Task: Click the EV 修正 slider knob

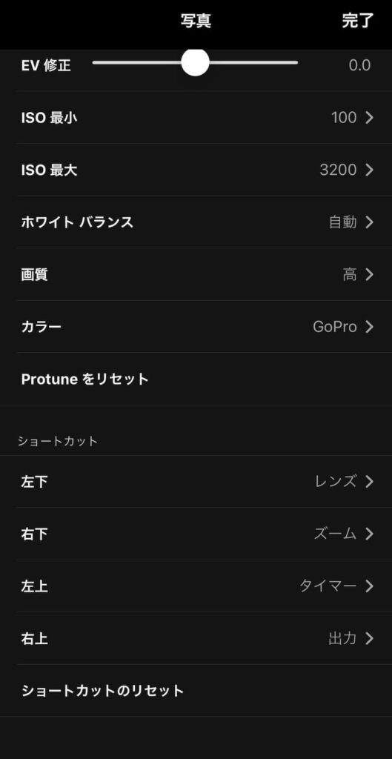Action: 195,62
